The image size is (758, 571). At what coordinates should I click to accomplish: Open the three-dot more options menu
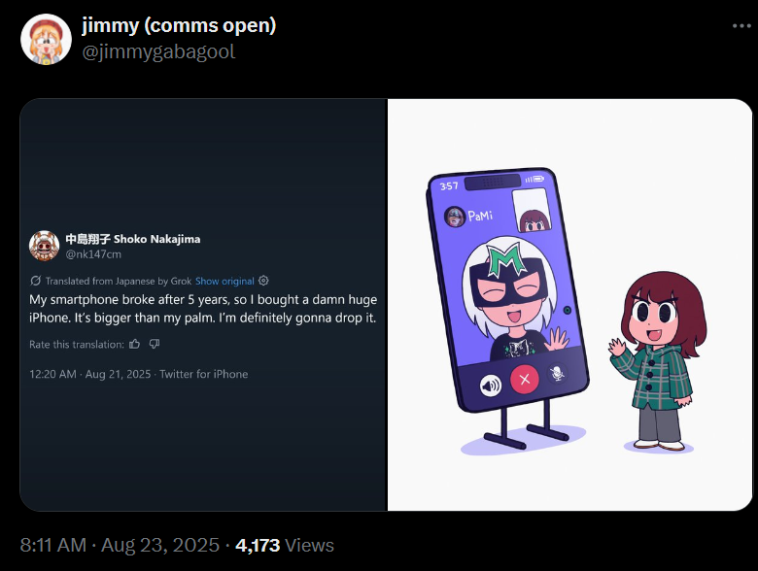(x=741, y=26)
